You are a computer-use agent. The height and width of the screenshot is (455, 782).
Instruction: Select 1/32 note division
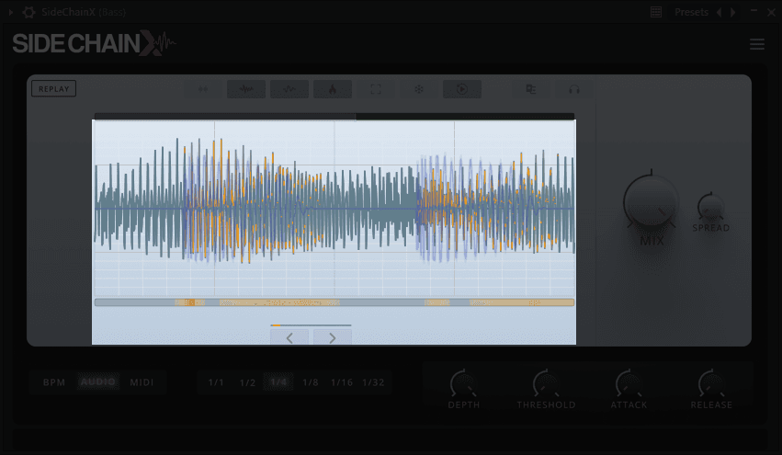374,382
